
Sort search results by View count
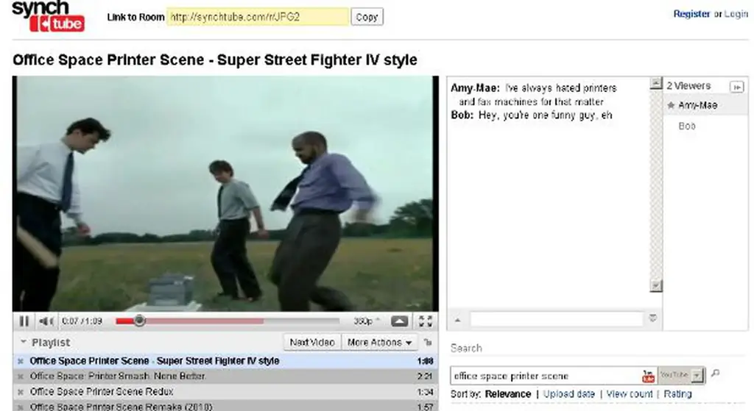(x=630, y=394)
